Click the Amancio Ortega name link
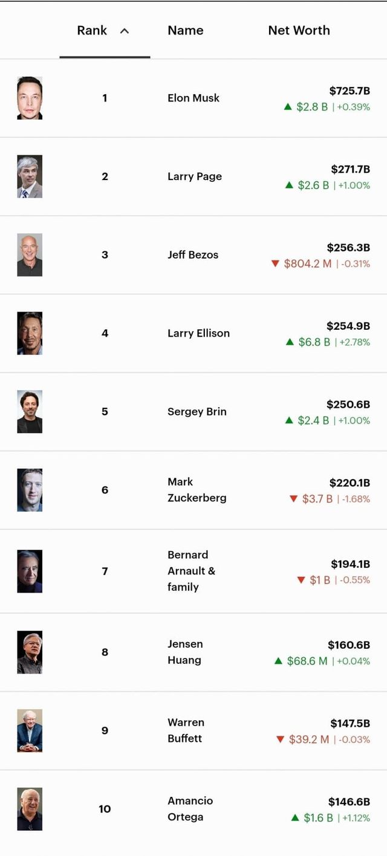Image resolution: width=387 pixels, height=856 pixels. click(x=190, y=809)
